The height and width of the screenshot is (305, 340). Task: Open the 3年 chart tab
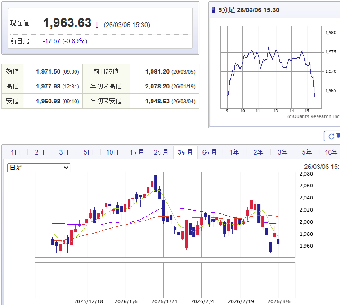click(282, 152)
